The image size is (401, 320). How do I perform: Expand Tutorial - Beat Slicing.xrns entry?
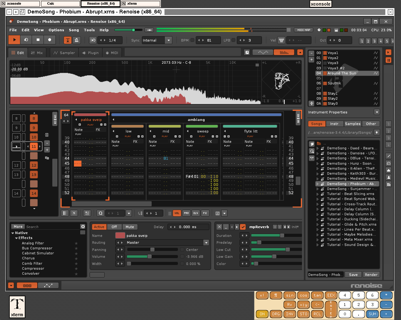tap(317, 194)
